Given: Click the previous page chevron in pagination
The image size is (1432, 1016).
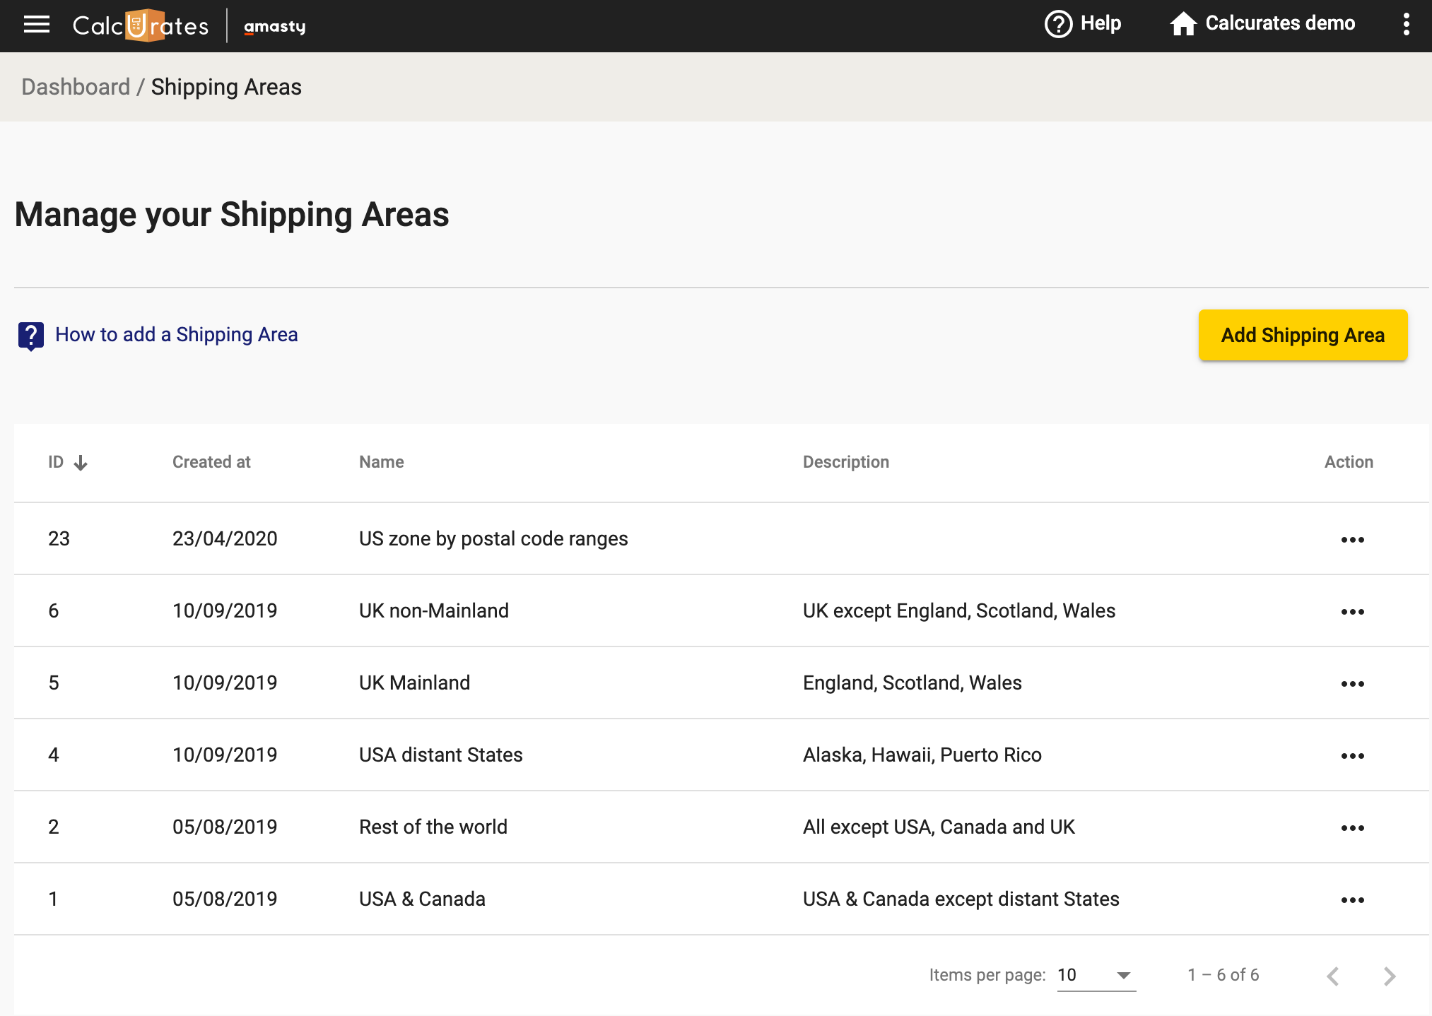Looking at the screenshot, I should (1333, 976).
